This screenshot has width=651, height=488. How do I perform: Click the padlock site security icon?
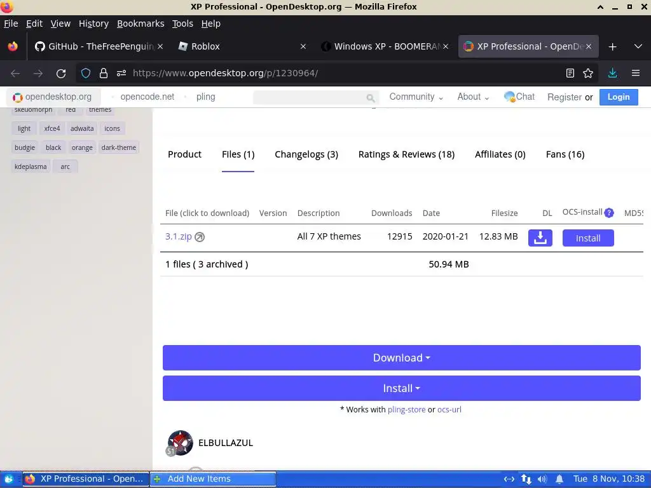coord(104,74)
